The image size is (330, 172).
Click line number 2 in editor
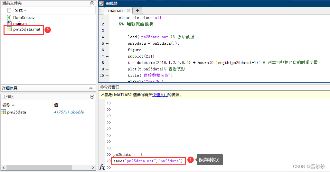[103, 24]
